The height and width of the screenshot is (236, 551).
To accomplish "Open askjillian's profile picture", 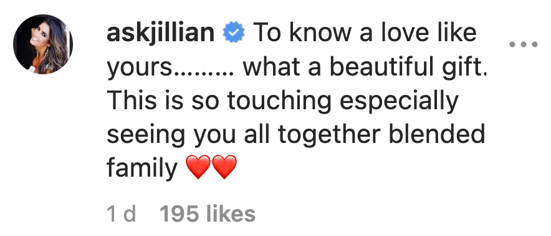I will (43, 44).
